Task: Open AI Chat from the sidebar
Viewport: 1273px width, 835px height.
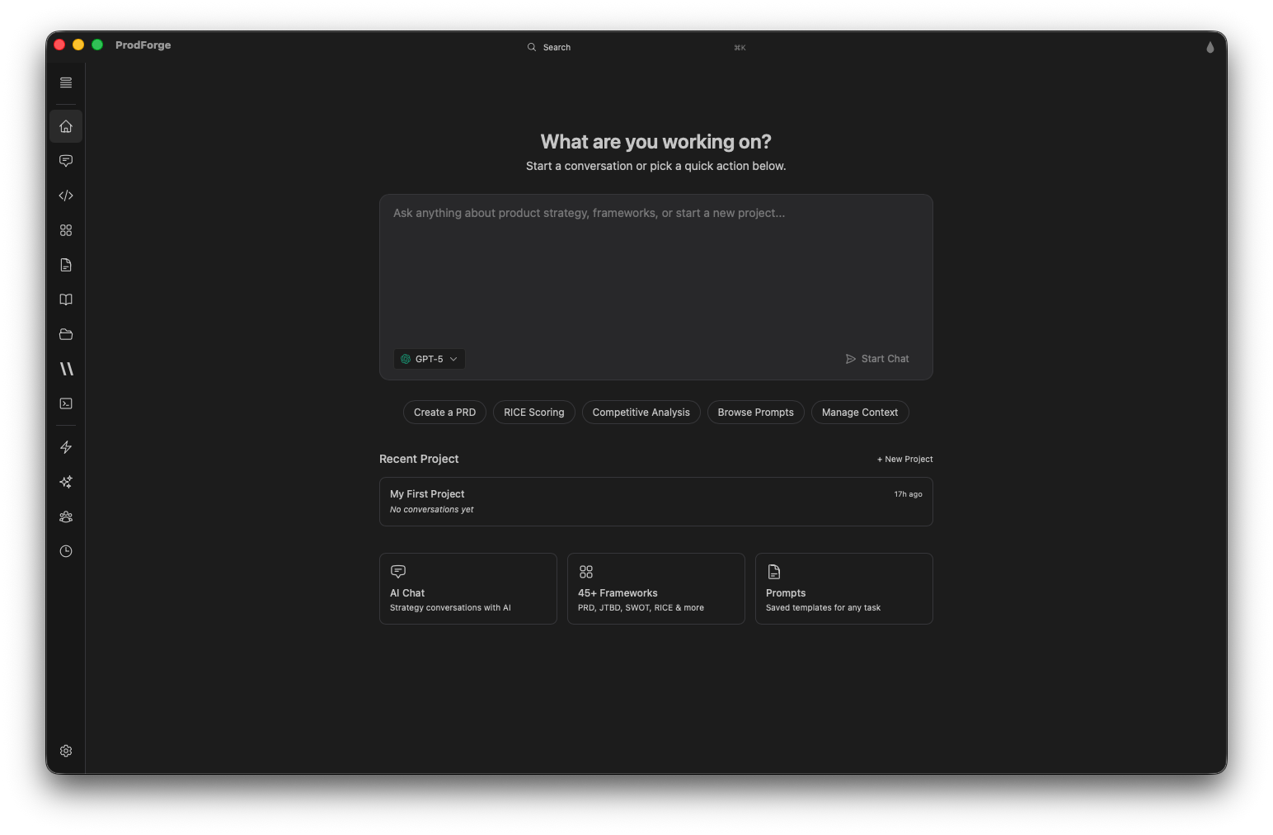Action: pyautogui.click(x=66, y=161)
